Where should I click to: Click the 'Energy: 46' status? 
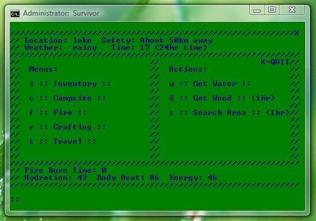point(193,178)
